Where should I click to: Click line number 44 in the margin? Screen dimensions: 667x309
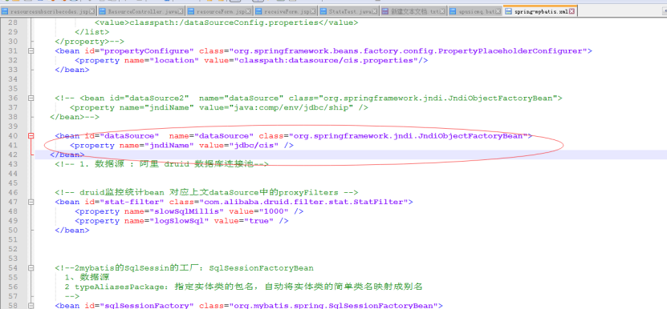[x=13, y=174]
